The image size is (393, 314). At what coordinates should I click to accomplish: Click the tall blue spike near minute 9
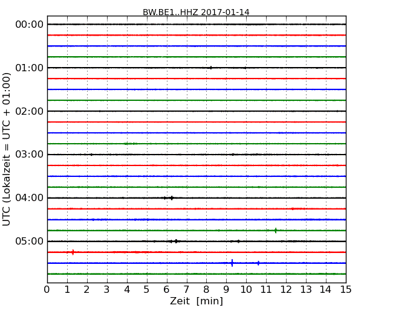(232, 263)
